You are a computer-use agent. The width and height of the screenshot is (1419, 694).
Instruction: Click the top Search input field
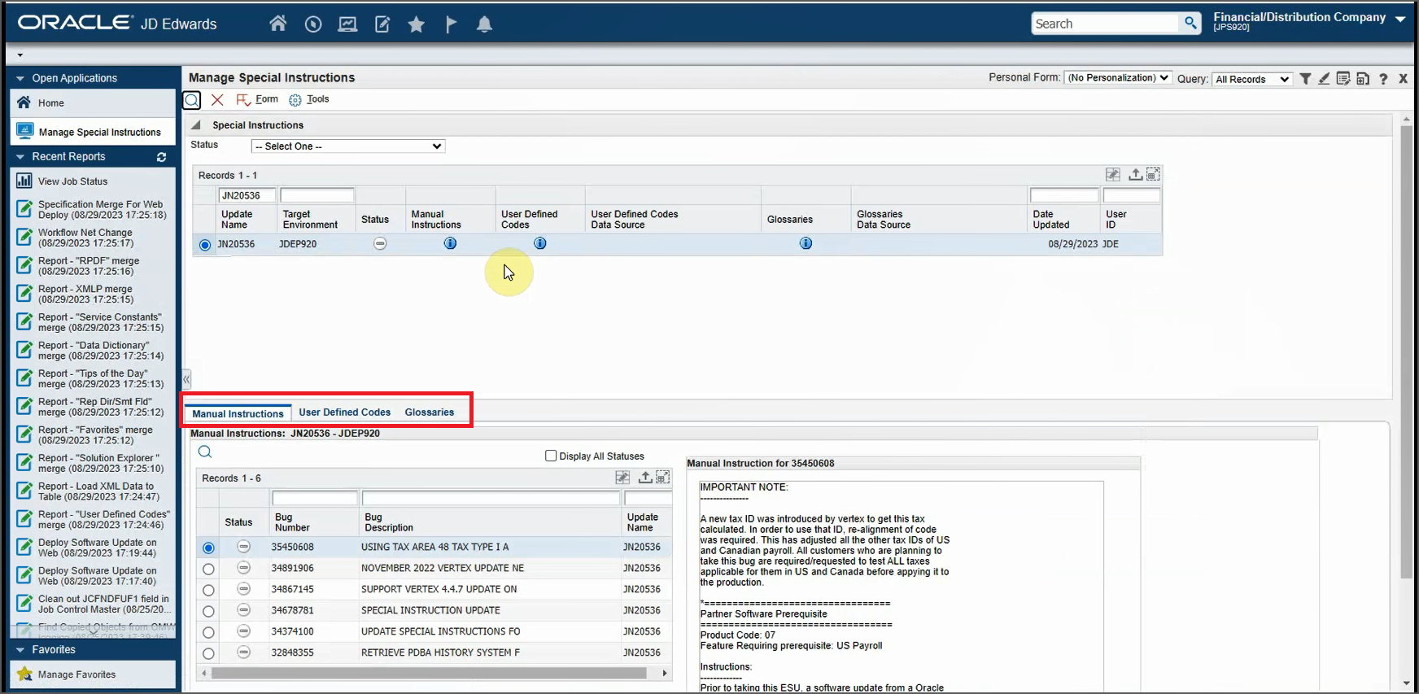pos(1105,24)
